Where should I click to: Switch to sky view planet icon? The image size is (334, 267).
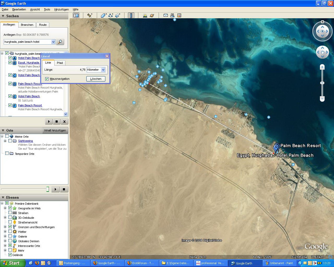(152, 15)
